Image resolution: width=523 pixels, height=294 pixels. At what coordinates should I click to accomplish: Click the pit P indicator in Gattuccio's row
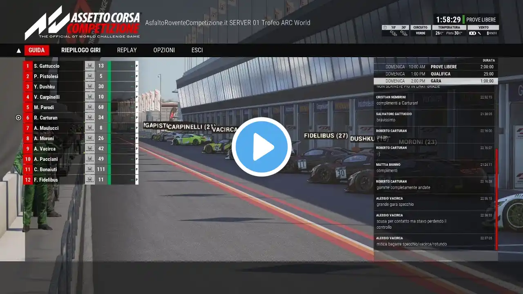pyautogui.click(x=136, y=66)
